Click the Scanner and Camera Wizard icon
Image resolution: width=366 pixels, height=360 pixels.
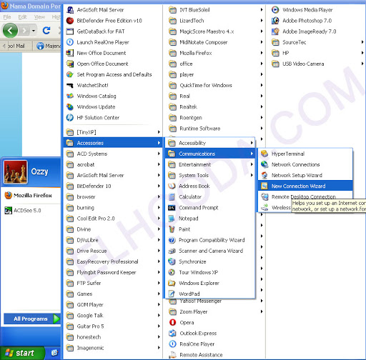tap(172, 251)
